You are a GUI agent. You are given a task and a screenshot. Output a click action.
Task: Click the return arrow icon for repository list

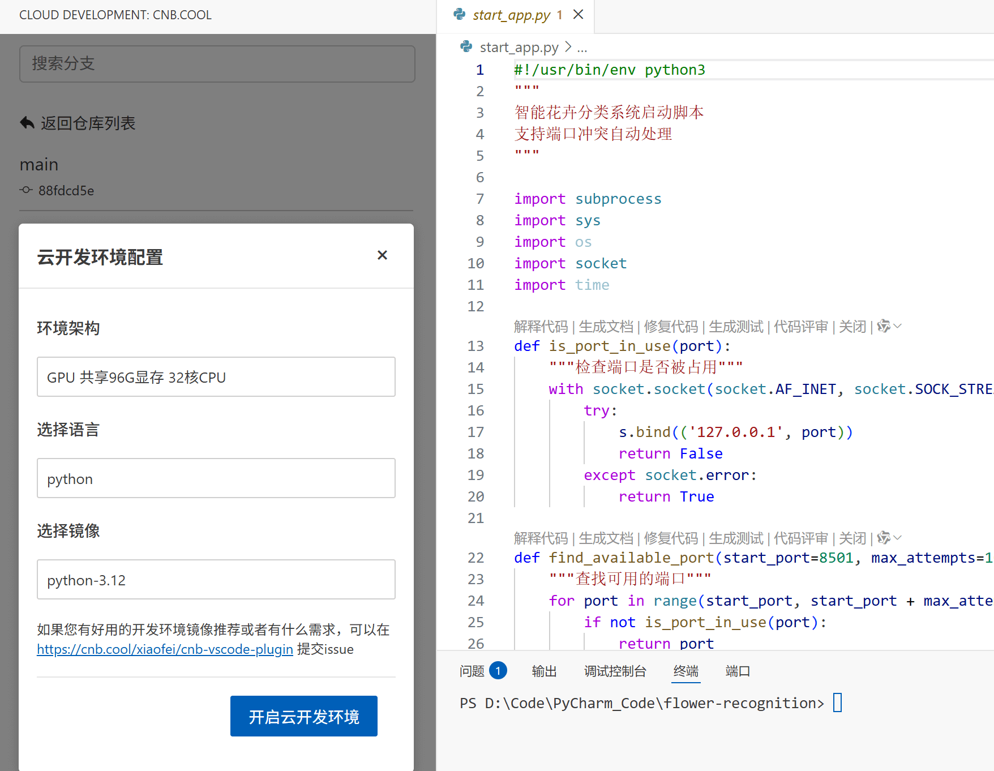pos(27,123)
